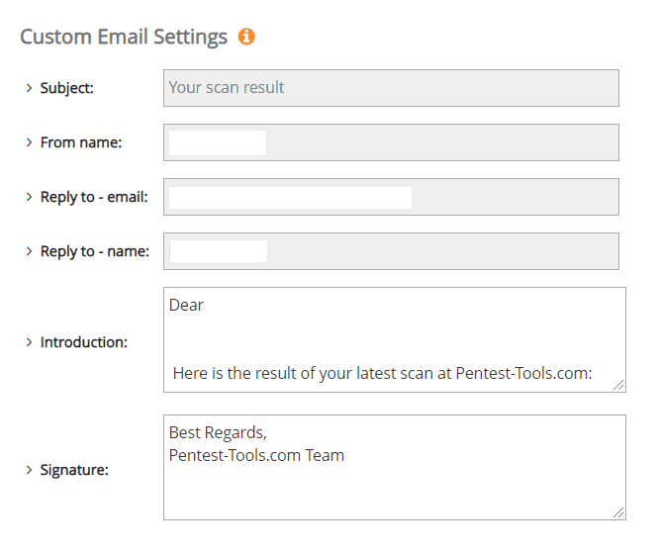Click the Signature textarea resize handle
The height and width of the screenshot is (552, 661).
(x=619, y=512)
